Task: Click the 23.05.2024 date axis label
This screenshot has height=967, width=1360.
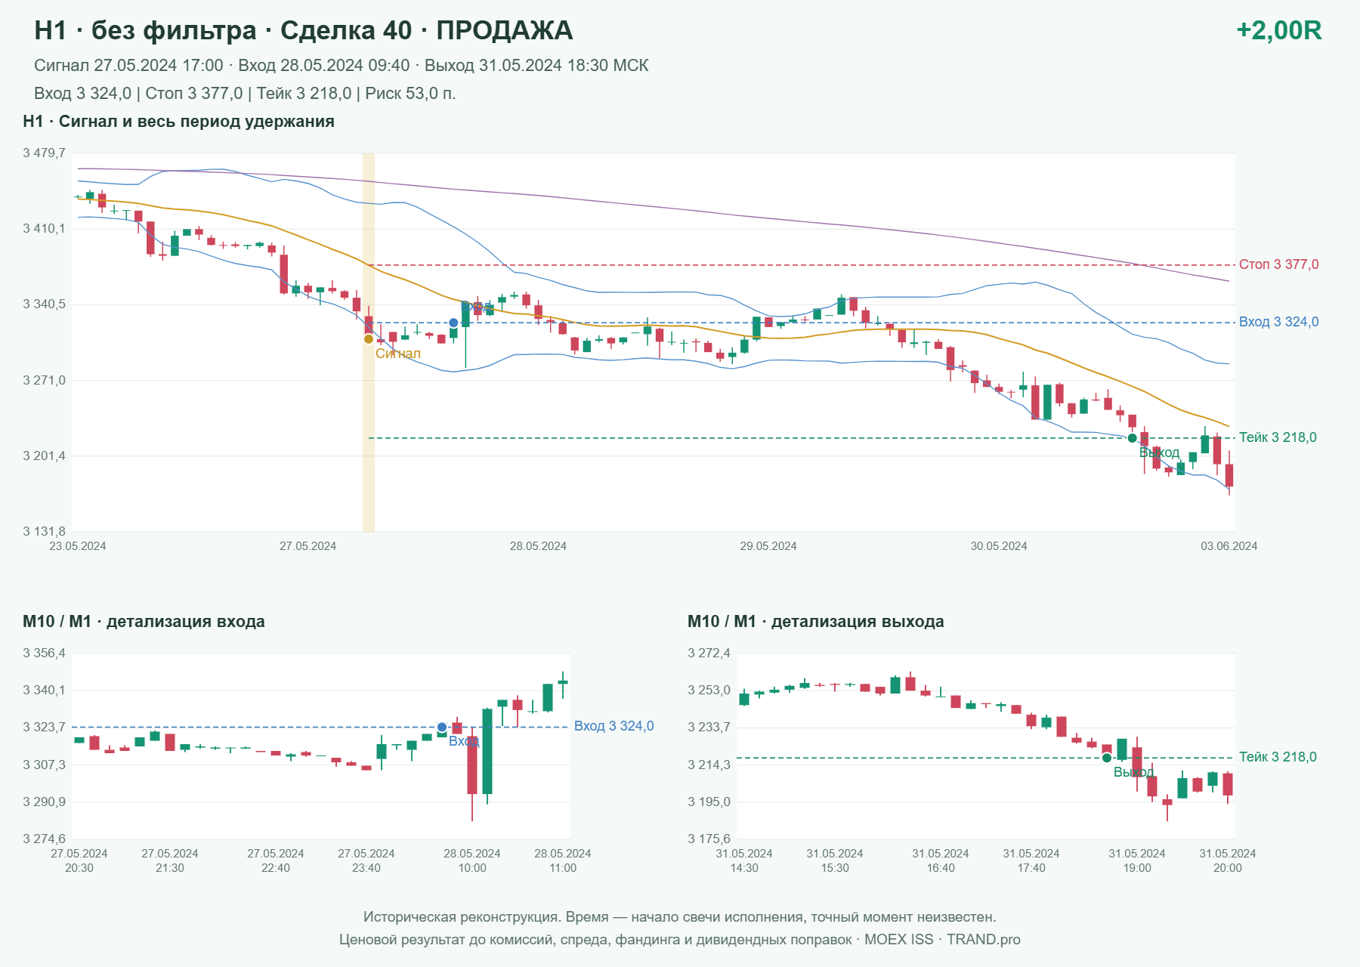Action: pos(78,546)
